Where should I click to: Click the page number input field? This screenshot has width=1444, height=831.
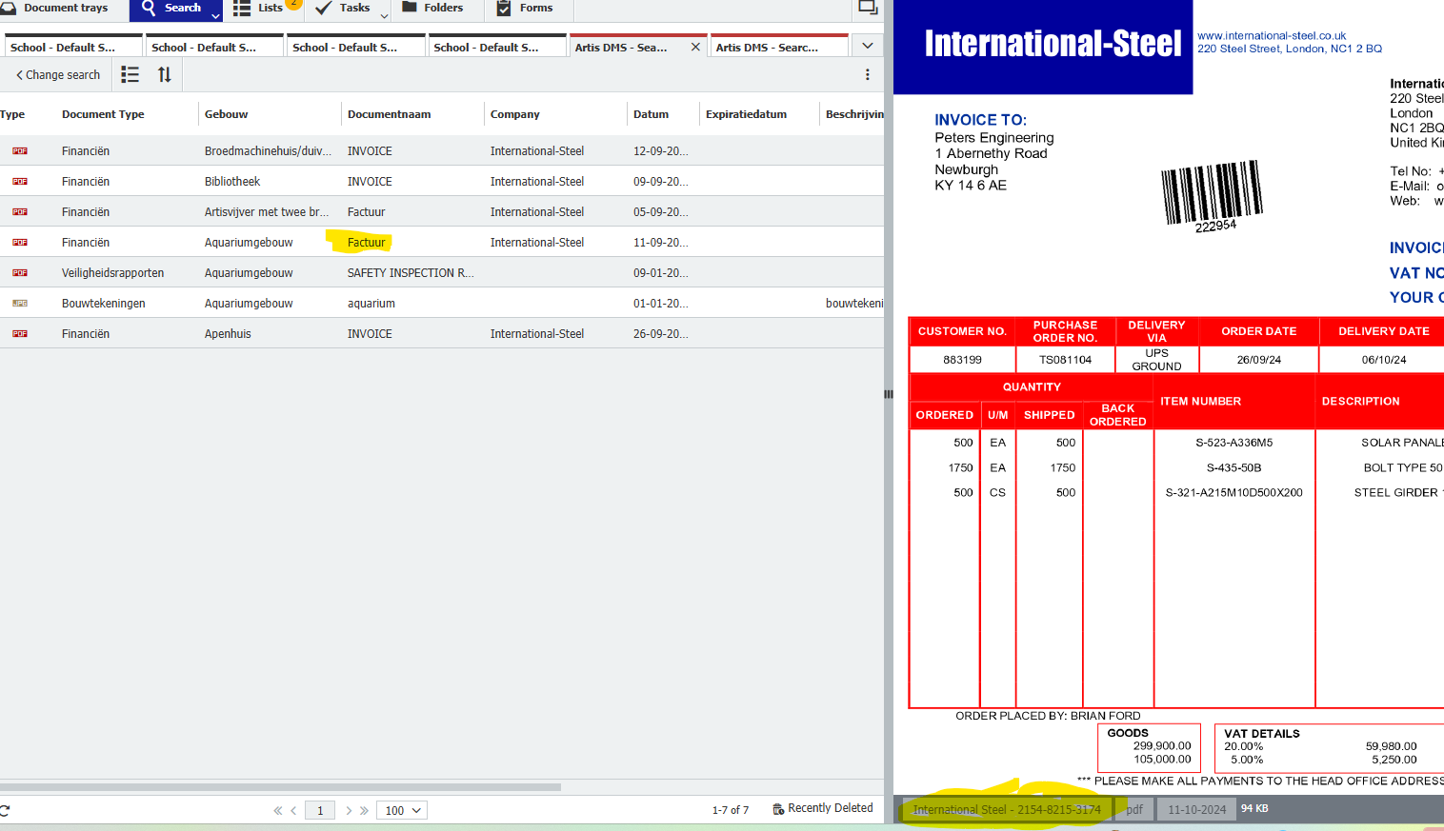coord(320,811)
